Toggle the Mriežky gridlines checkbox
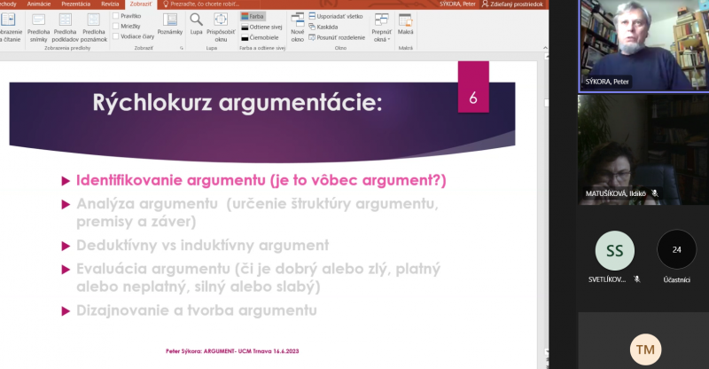The width and height of the screenshot is (709, 369). 116,26
